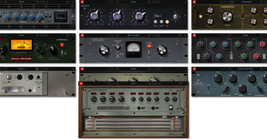The image size is (267, 140).
Task: Redo change in VEQ-55A header
Action: coord(113,2)
